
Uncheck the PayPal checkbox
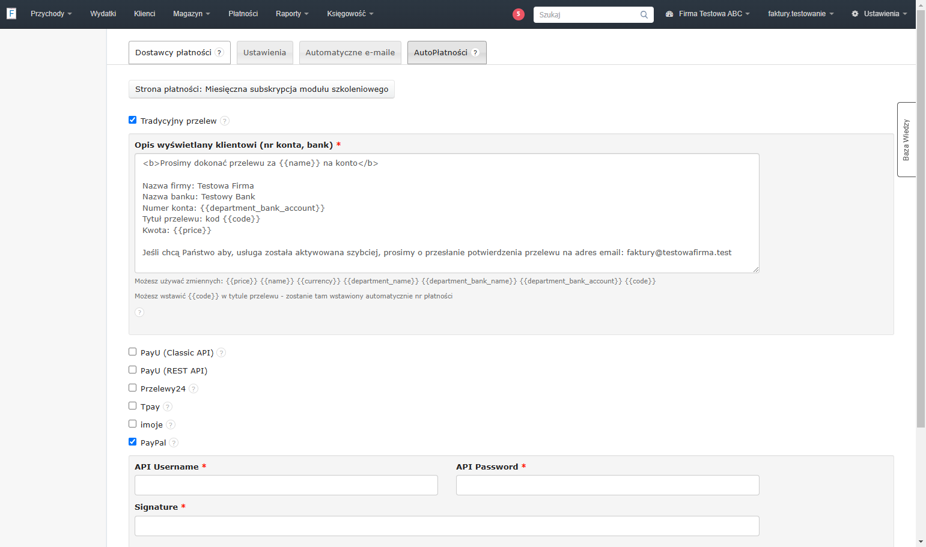click(x=132, y=442)
